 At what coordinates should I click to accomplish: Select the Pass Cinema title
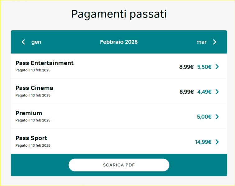34,88
